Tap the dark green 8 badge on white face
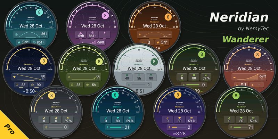278x139 pixels. point(154,62)
